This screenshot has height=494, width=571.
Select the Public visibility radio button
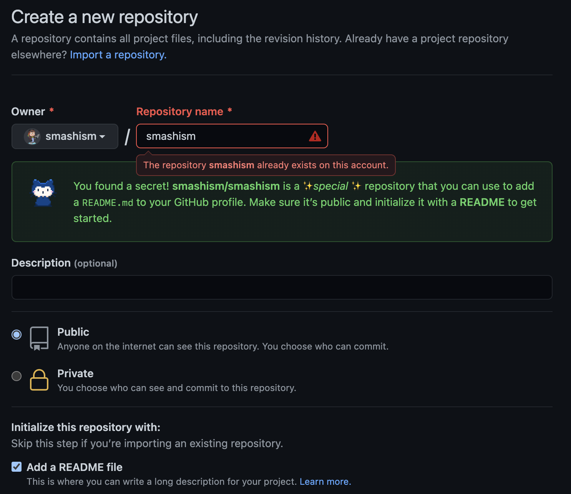click(17, 335)
